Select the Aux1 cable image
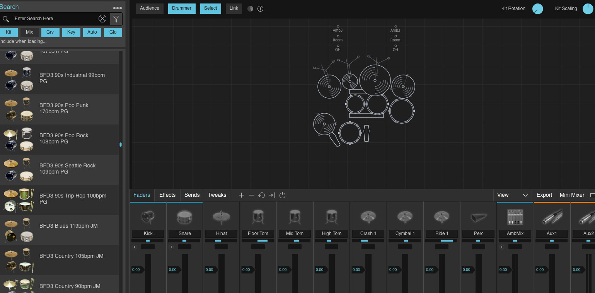The image size is (595, 293). tap(552, 217)
